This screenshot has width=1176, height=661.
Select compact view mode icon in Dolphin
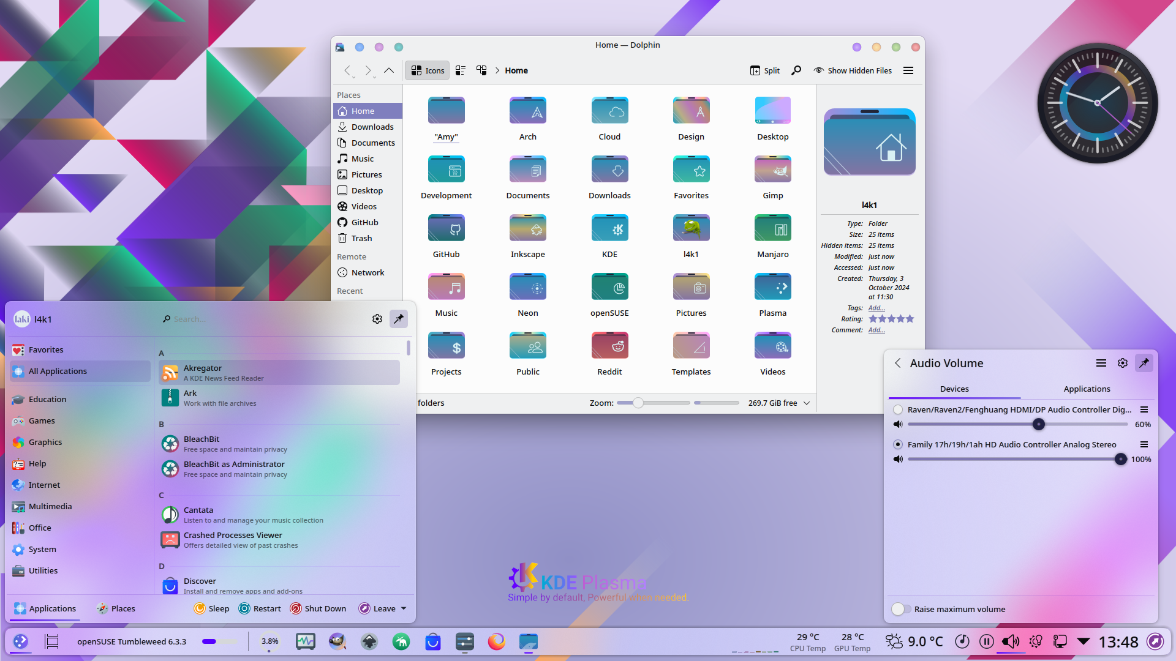click(x=461, y=70)
